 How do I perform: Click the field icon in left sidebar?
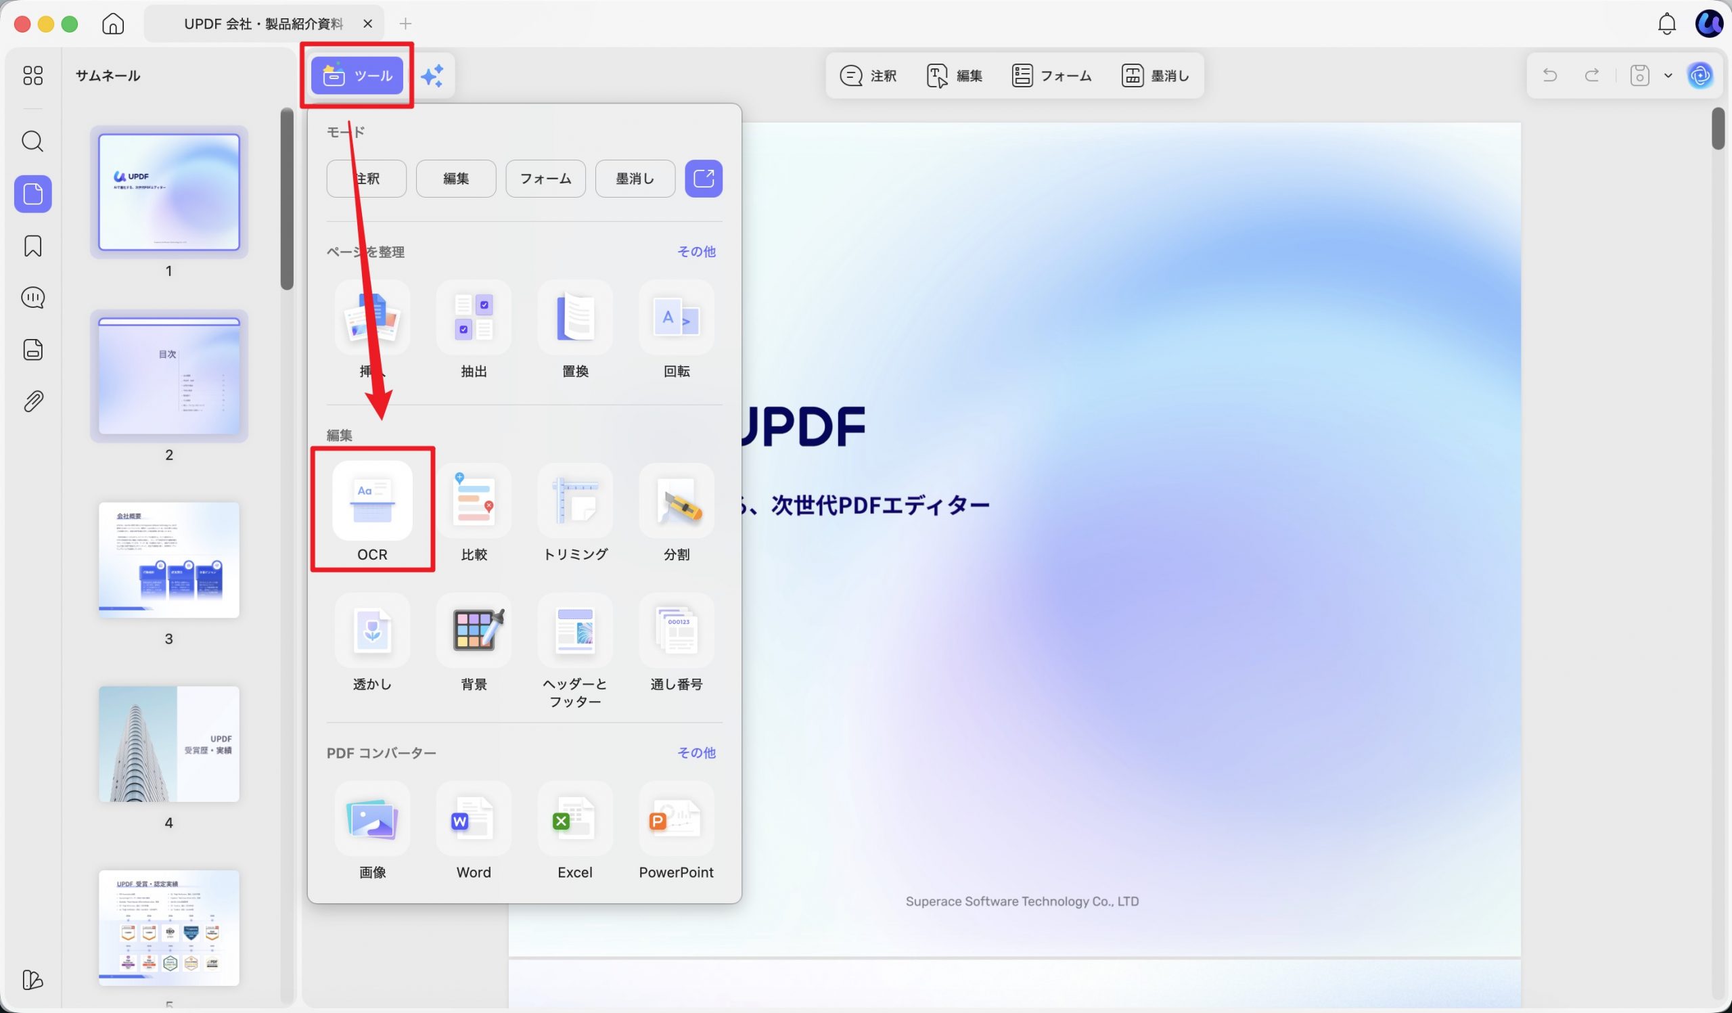click(x=32, y=350)
